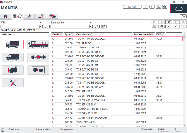Select the Engine category in Selection
This screenshot has width=187, height=133.
[x=13, y=70]
